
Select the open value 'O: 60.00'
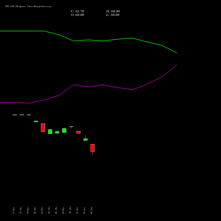(x=77, y=15)
